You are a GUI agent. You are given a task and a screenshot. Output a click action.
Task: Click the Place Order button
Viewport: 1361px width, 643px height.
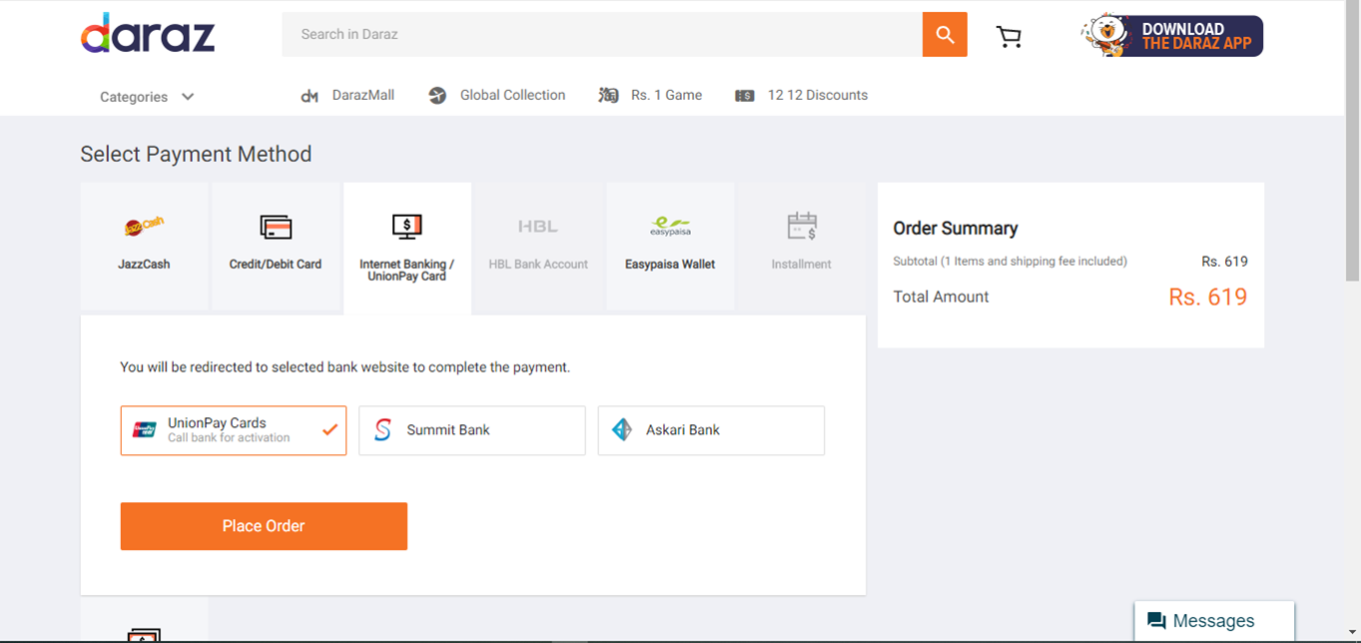tap(264, 526)
